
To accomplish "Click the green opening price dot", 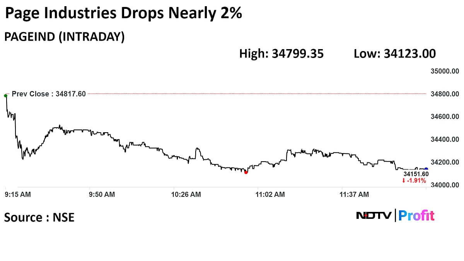I will [x=5, y=96].
